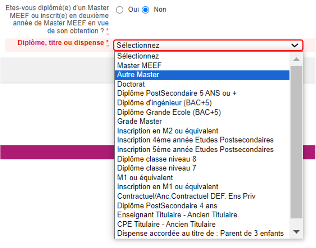Click the scroll down arrow of list
The height and width of the screenshot is (248, 316).
(296, 232)
